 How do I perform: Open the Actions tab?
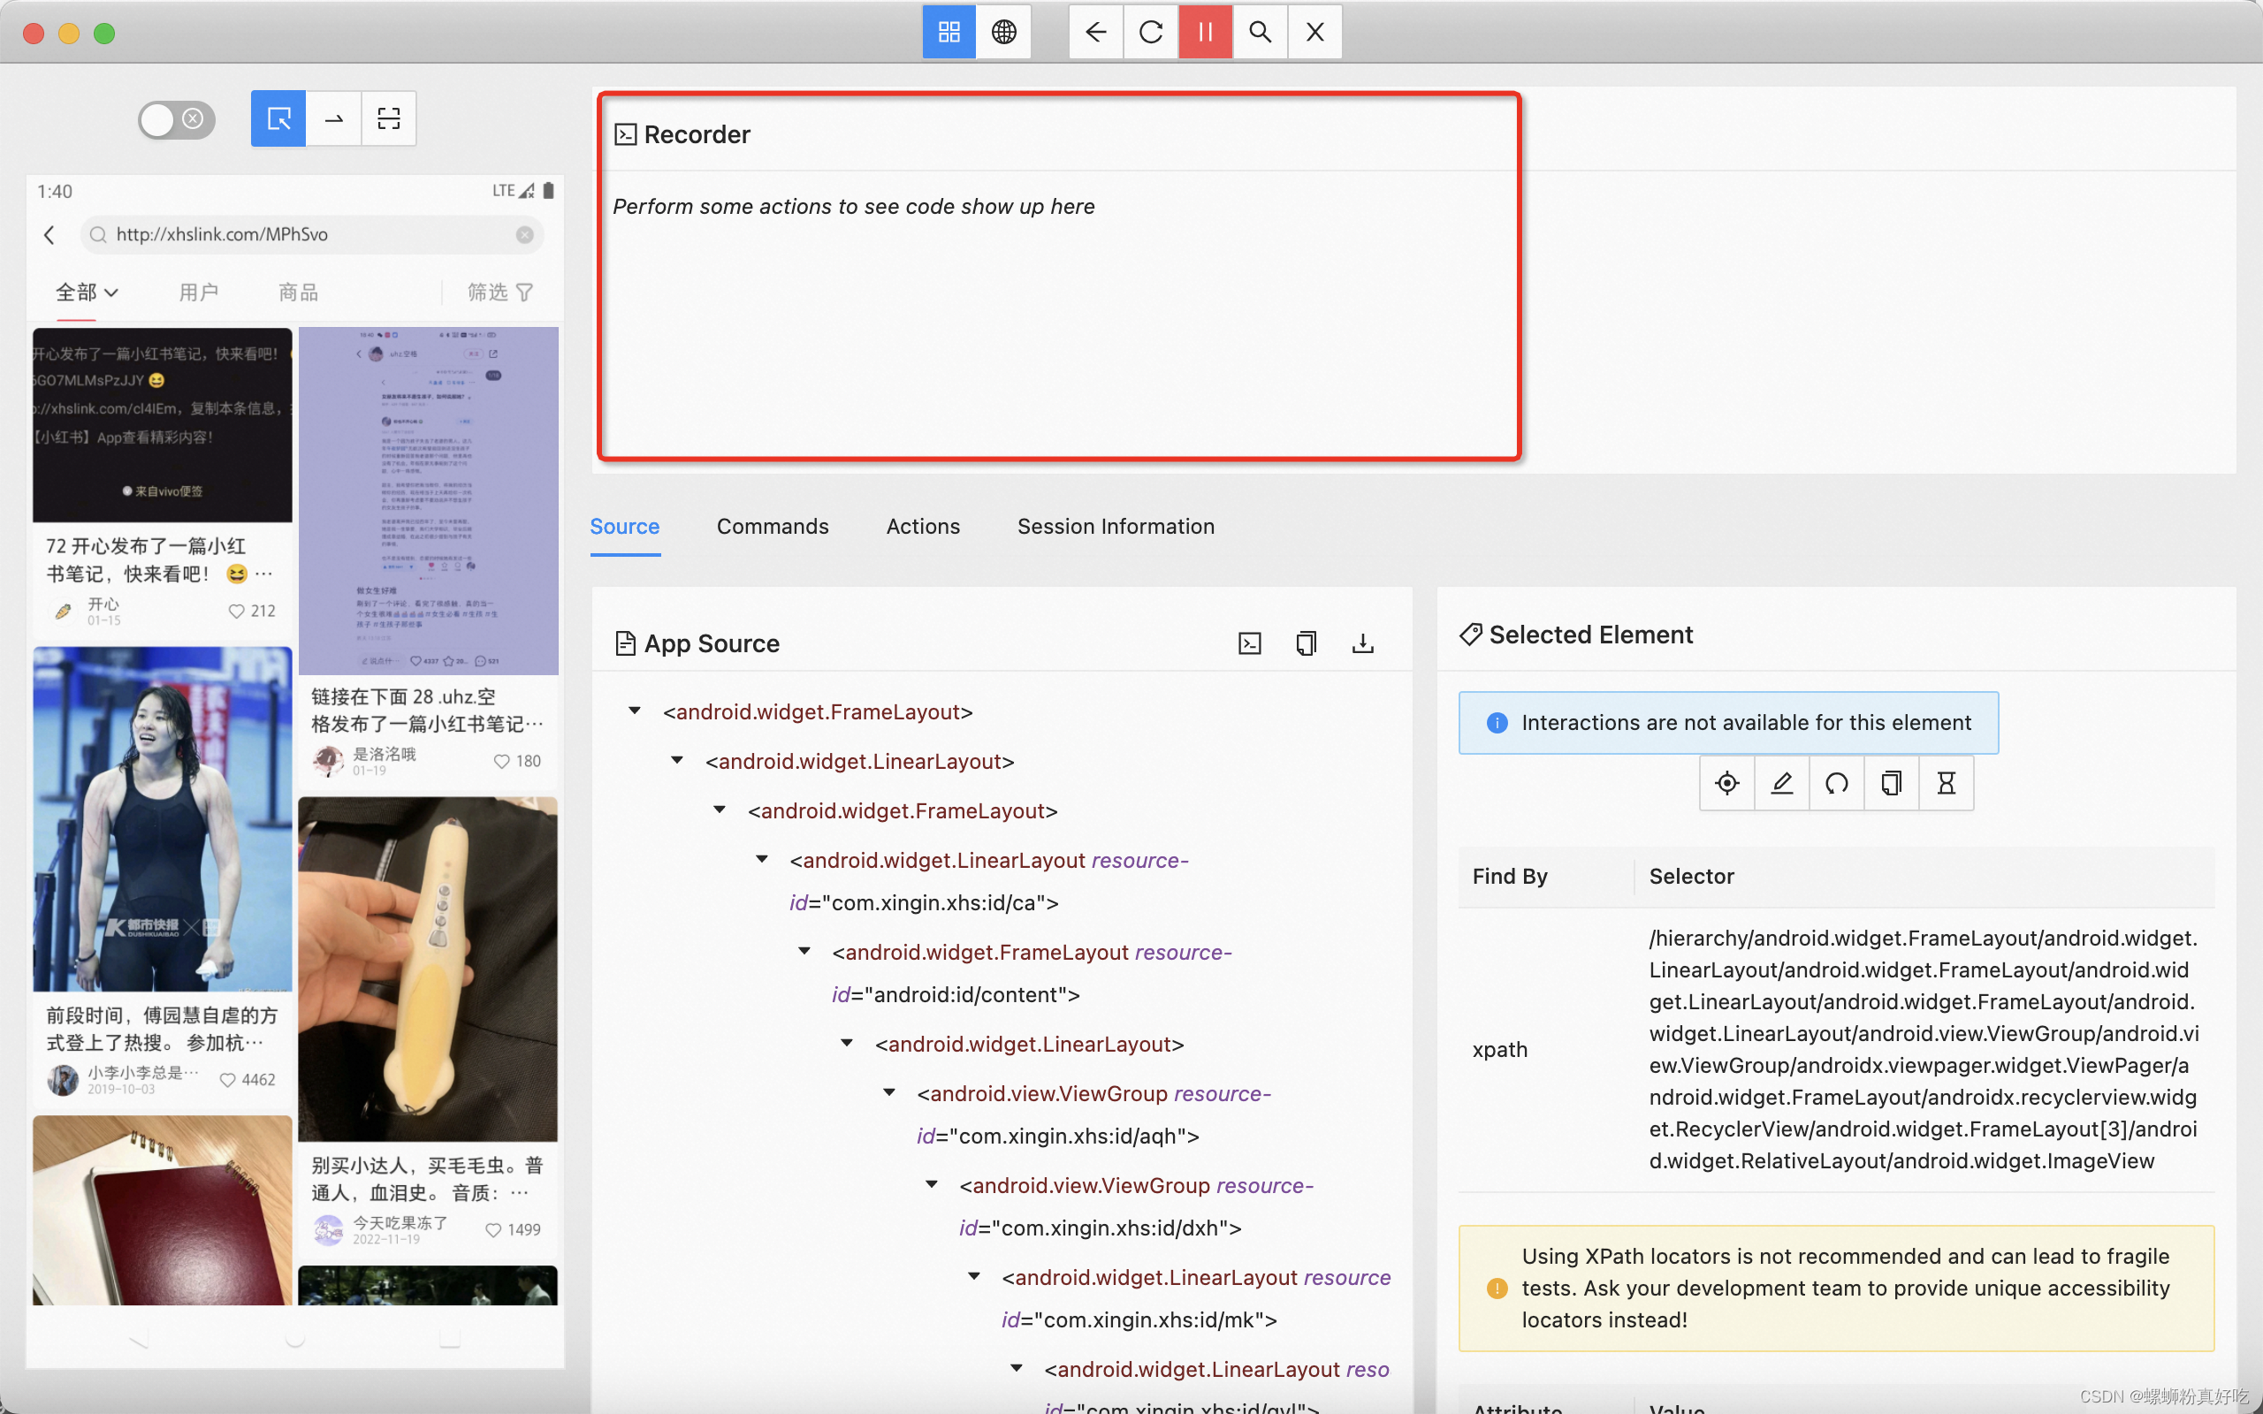923,527
